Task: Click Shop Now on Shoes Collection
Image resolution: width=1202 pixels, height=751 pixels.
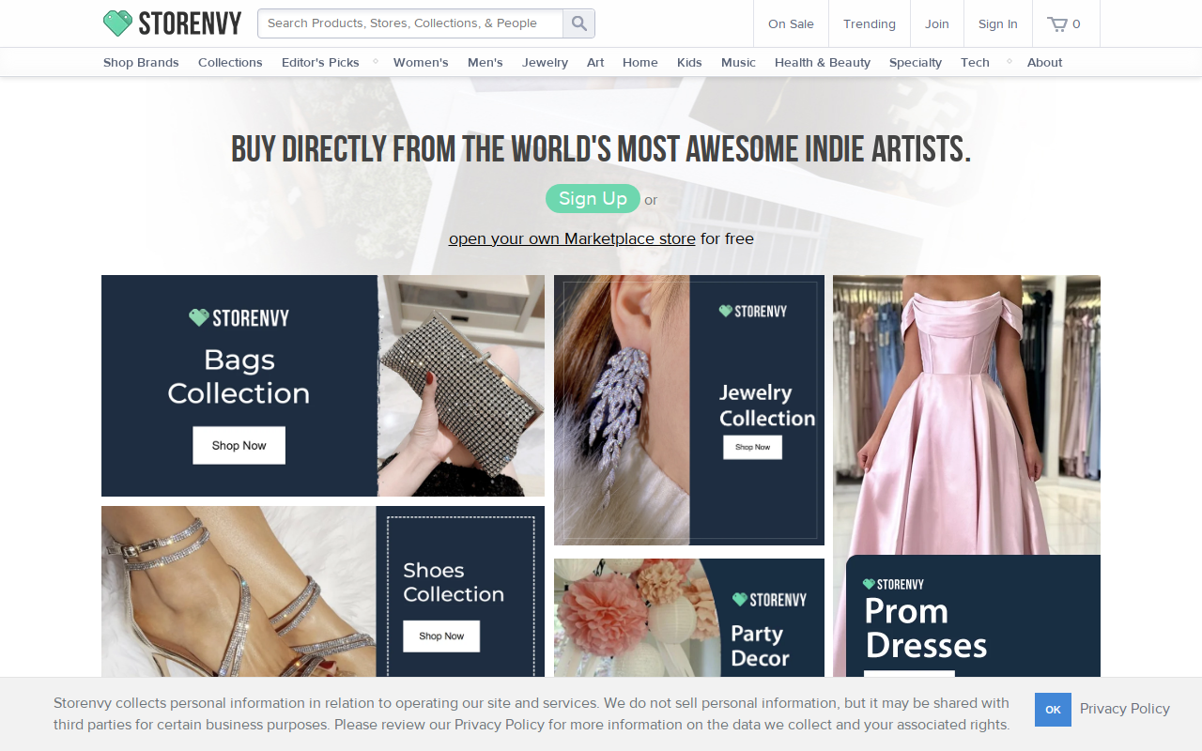Action: [x=441, y=636]
